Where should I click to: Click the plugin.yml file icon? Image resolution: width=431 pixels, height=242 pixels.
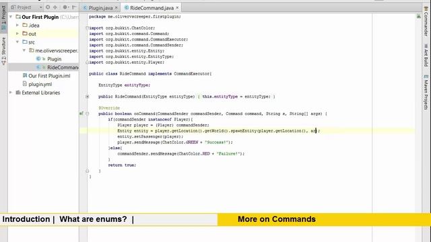[25, 84]
